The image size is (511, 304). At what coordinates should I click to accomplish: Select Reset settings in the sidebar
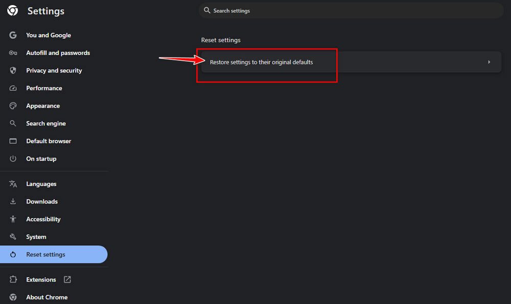[x=54, y=254]
